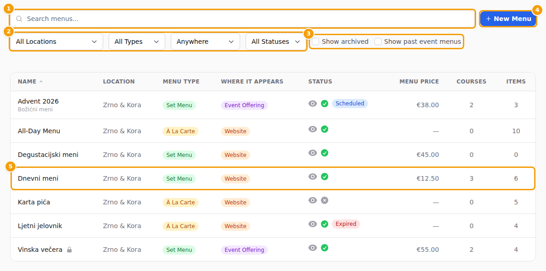The width and height of the screenshot is (546, 271).
Task: Toggle eye icon for Degustacijski meni
Action: pyautogui.click(x=313, y=153)
